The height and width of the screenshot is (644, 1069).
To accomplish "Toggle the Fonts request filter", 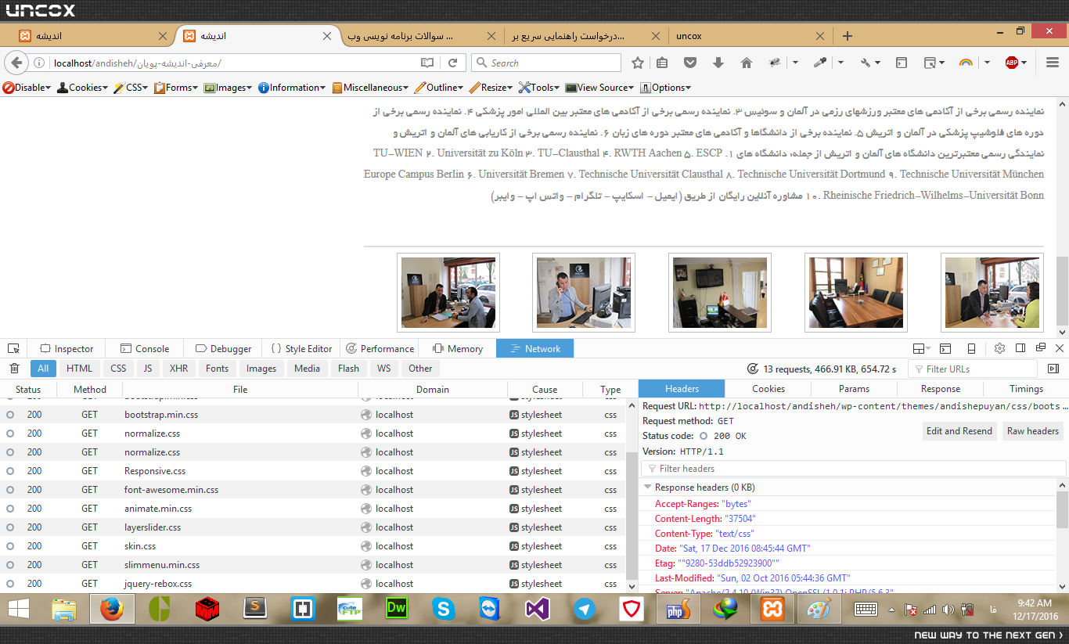I will [x=217, y=369].
